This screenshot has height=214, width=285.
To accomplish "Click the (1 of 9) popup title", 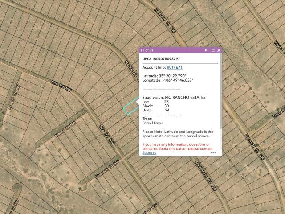I will [x=147, y=50].
